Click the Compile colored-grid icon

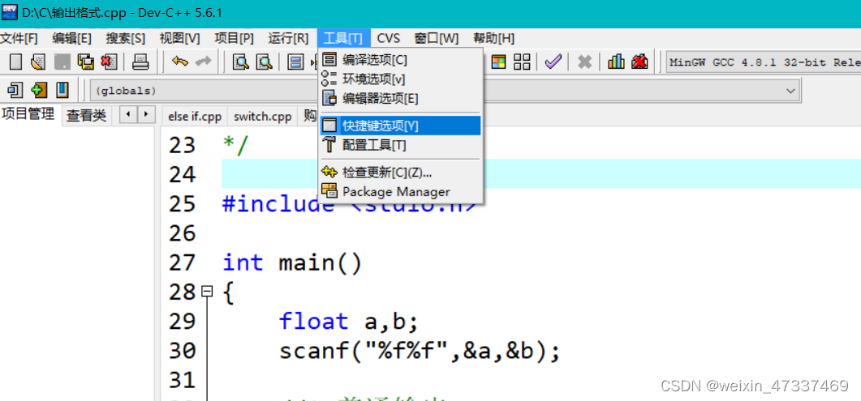coord(498,62)
